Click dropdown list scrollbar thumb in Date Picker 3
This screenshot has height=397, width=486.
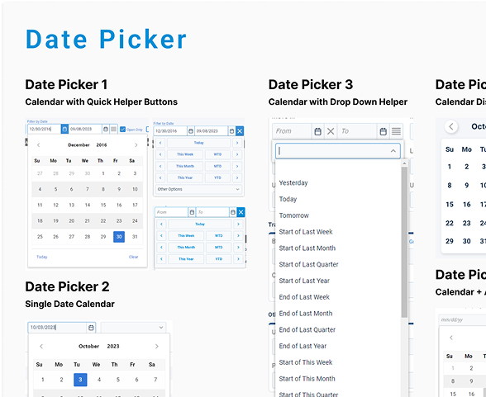404,242
